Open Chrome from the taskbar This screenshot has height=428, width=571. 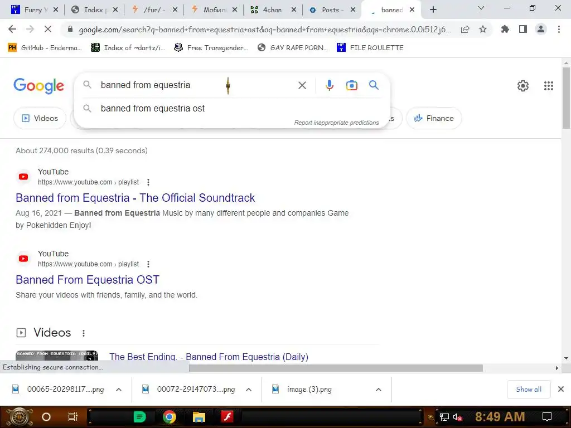coord(170,417)
